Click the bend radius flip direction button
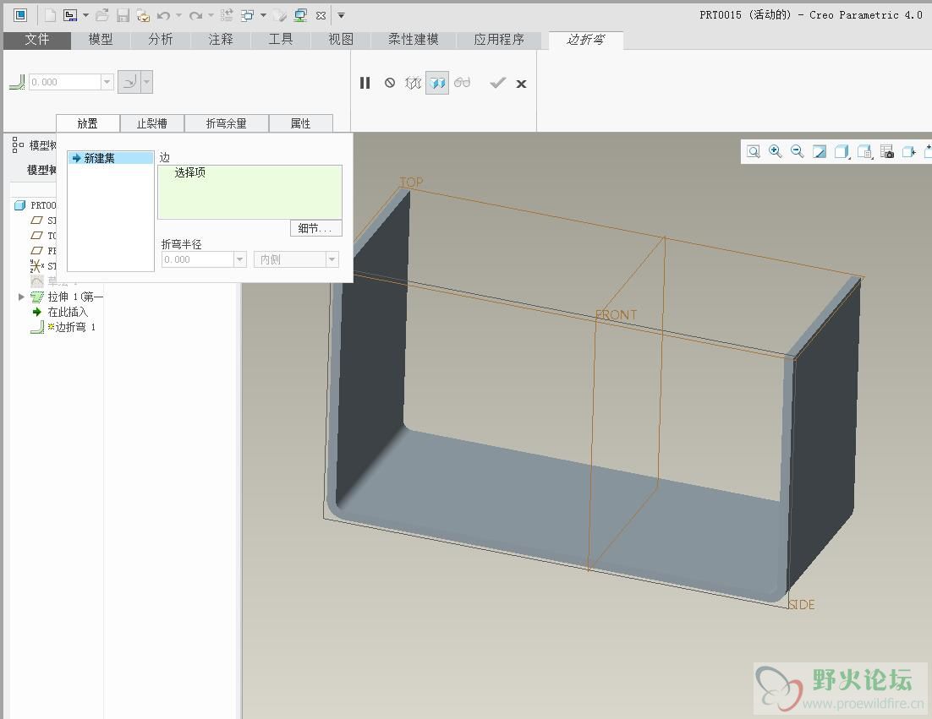The height and width of the screenshot is (719, 932). point(129,82)
